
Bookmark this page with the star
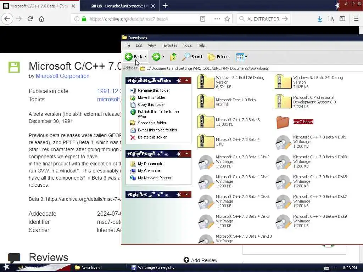(x=227, y=19)
